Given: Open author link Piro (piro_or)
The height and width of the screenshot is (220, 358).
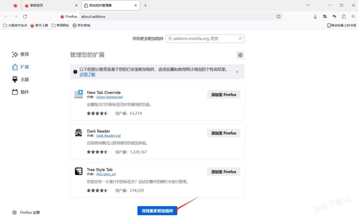Looking at the screenshot, I should (106, 174).
